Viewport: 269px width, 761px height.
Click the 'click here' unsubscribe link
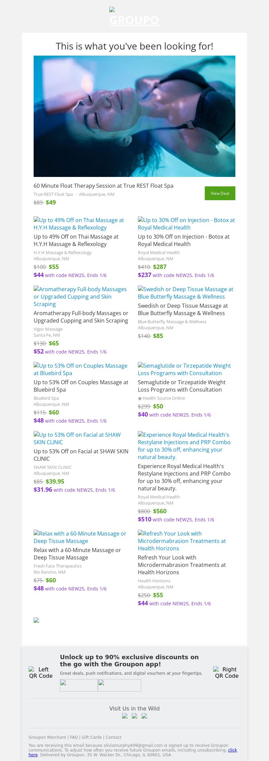pyautogui.click(x=232, y=750)
